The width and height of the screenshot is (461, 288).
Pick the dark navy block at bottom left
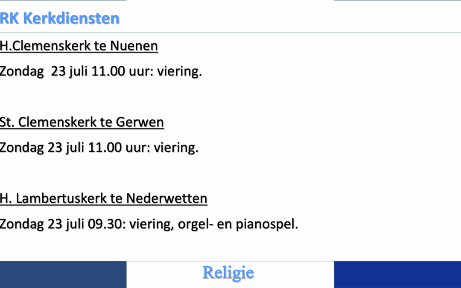click(63, 274)
